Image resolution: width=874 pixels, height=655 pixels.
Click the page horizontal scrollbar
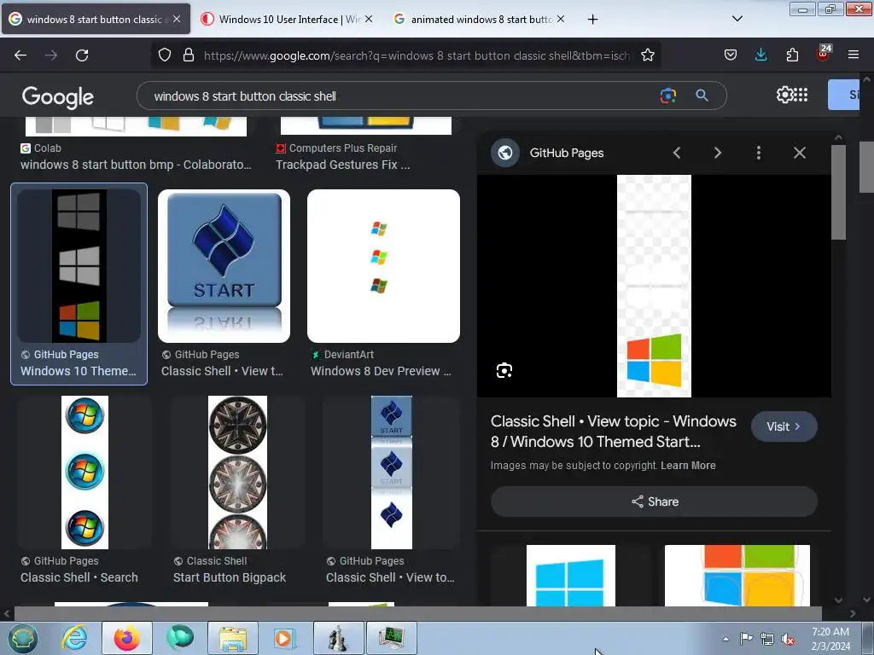click(x=418, y=613)
